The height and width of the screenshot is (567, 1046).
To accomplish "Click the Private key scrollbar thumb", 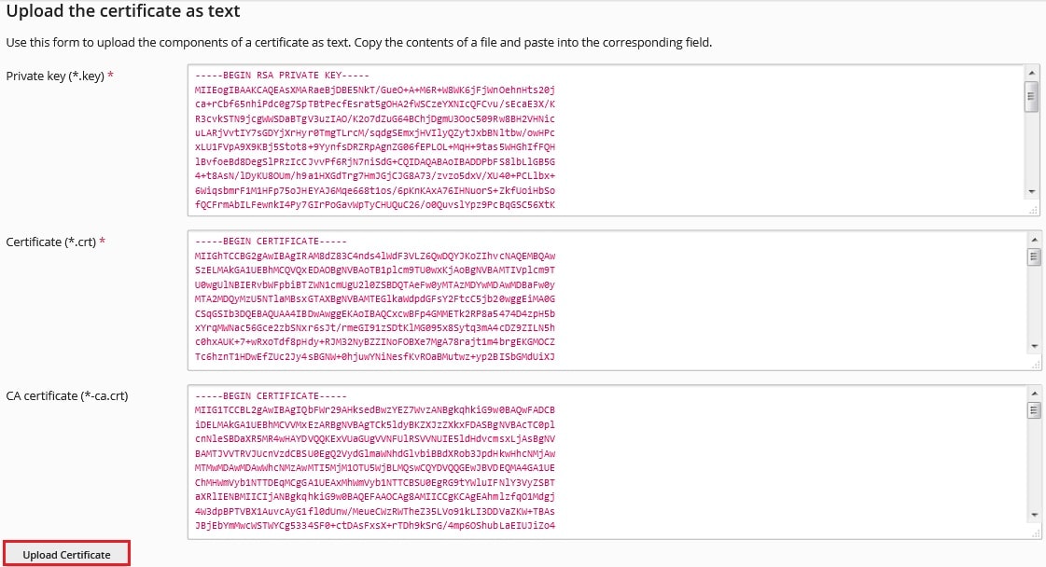I will coord(1032,96).
